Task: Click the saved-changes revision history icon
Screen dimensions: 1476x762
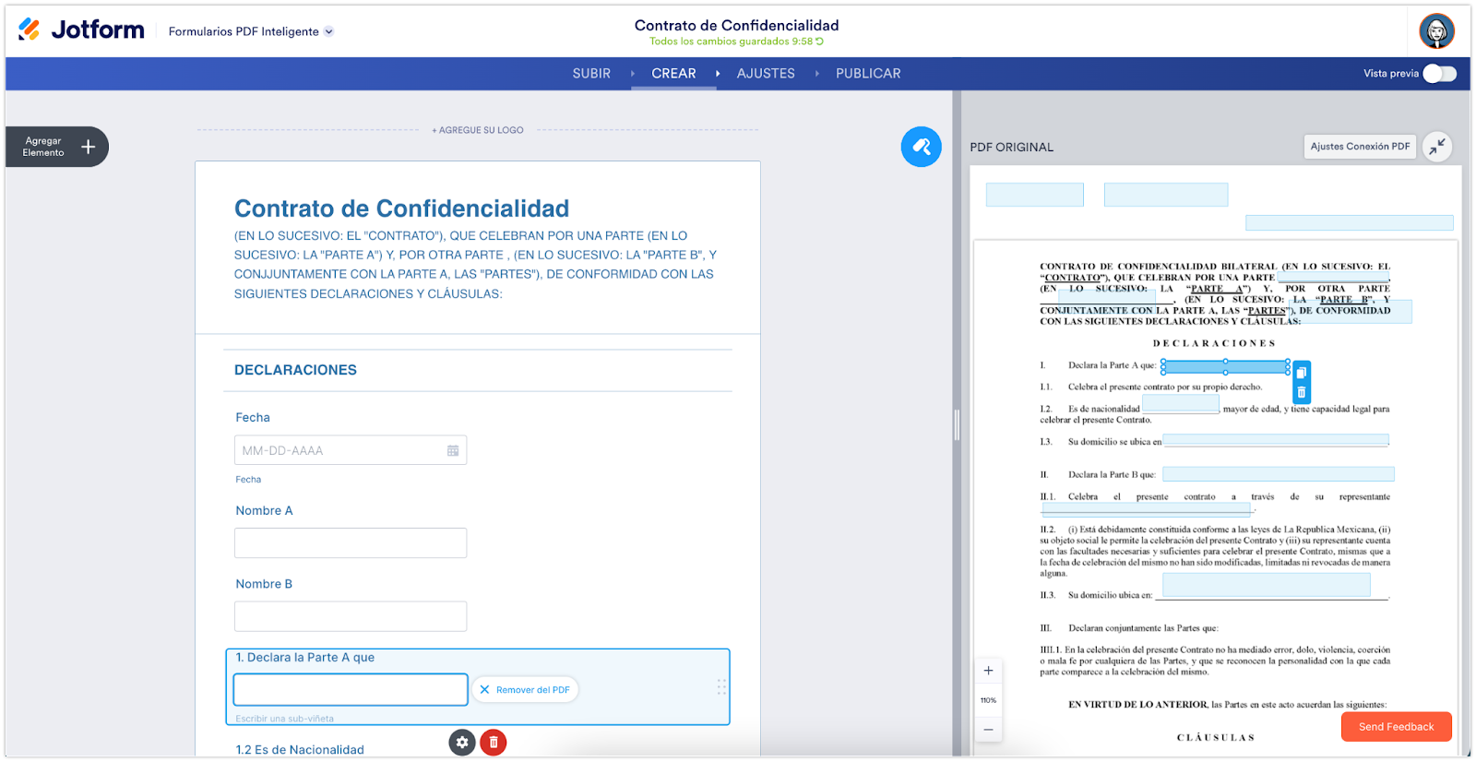Action: click(819, 42)
